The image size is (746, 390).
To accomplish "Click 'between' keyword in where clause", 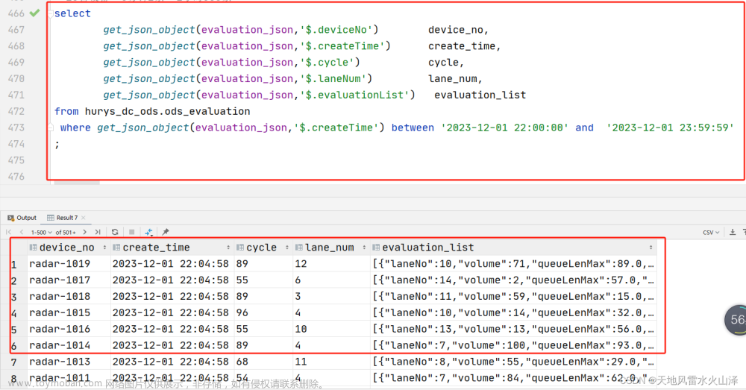I will pos(413,128).
